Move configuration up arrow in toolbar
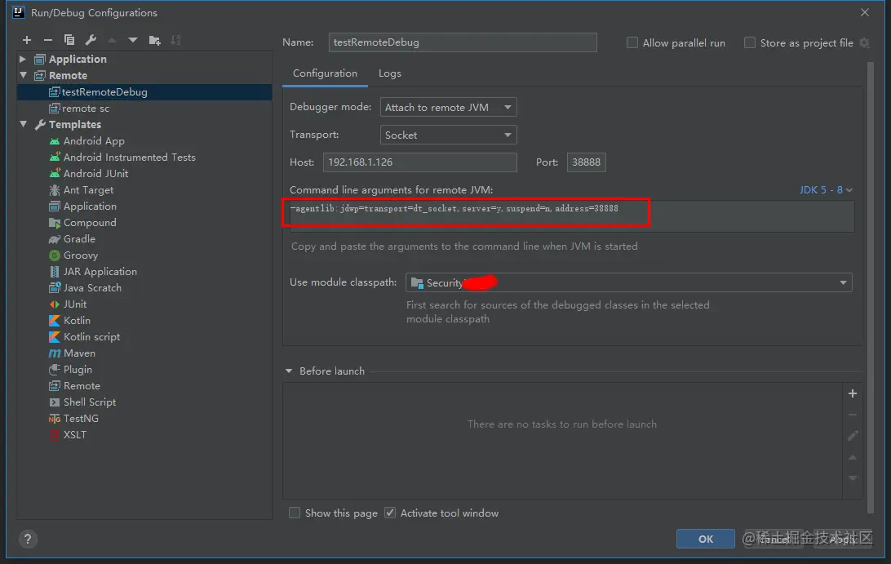 pyautogui.click(x=112, y=40)
